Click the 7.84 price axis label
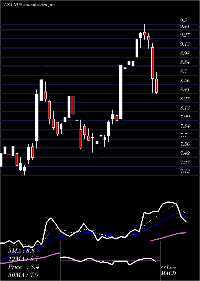 click(x=185, y=126)
